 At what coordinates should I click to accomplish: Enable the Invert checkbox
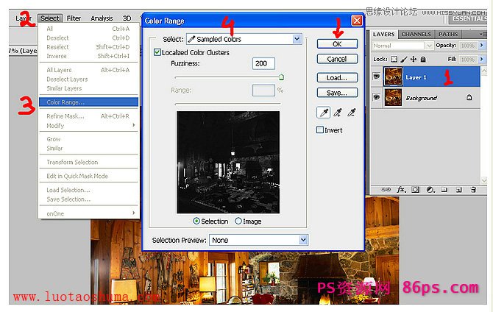pos(320,130)
